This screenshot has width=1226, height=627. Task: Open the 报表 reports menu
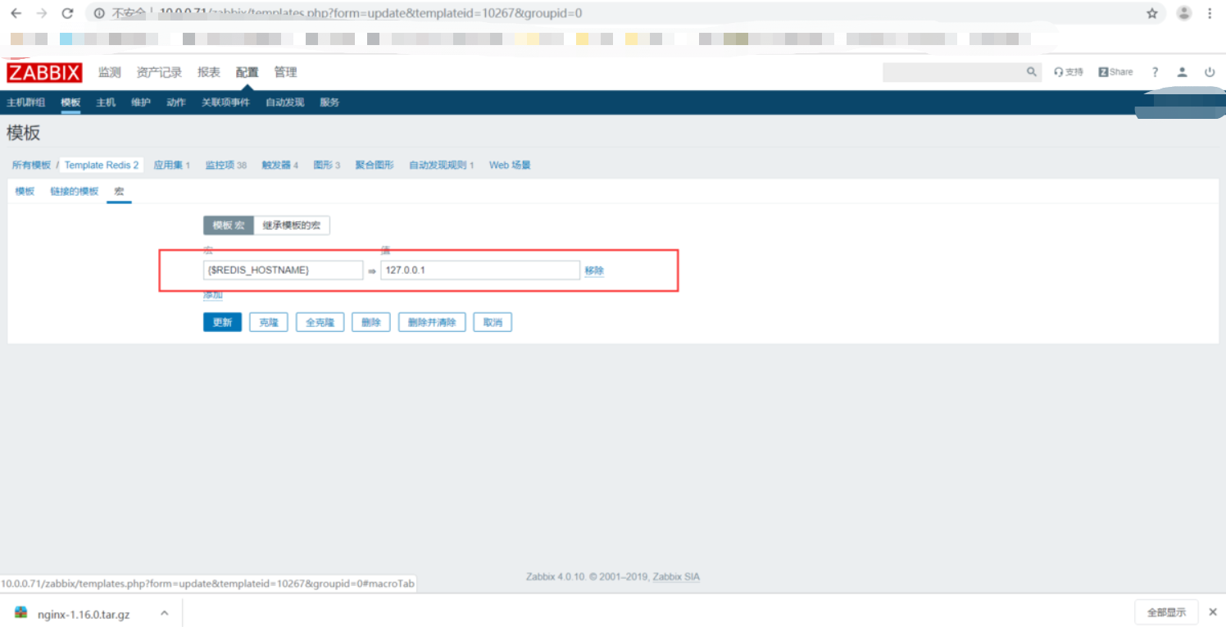click(x=209, y=72)
